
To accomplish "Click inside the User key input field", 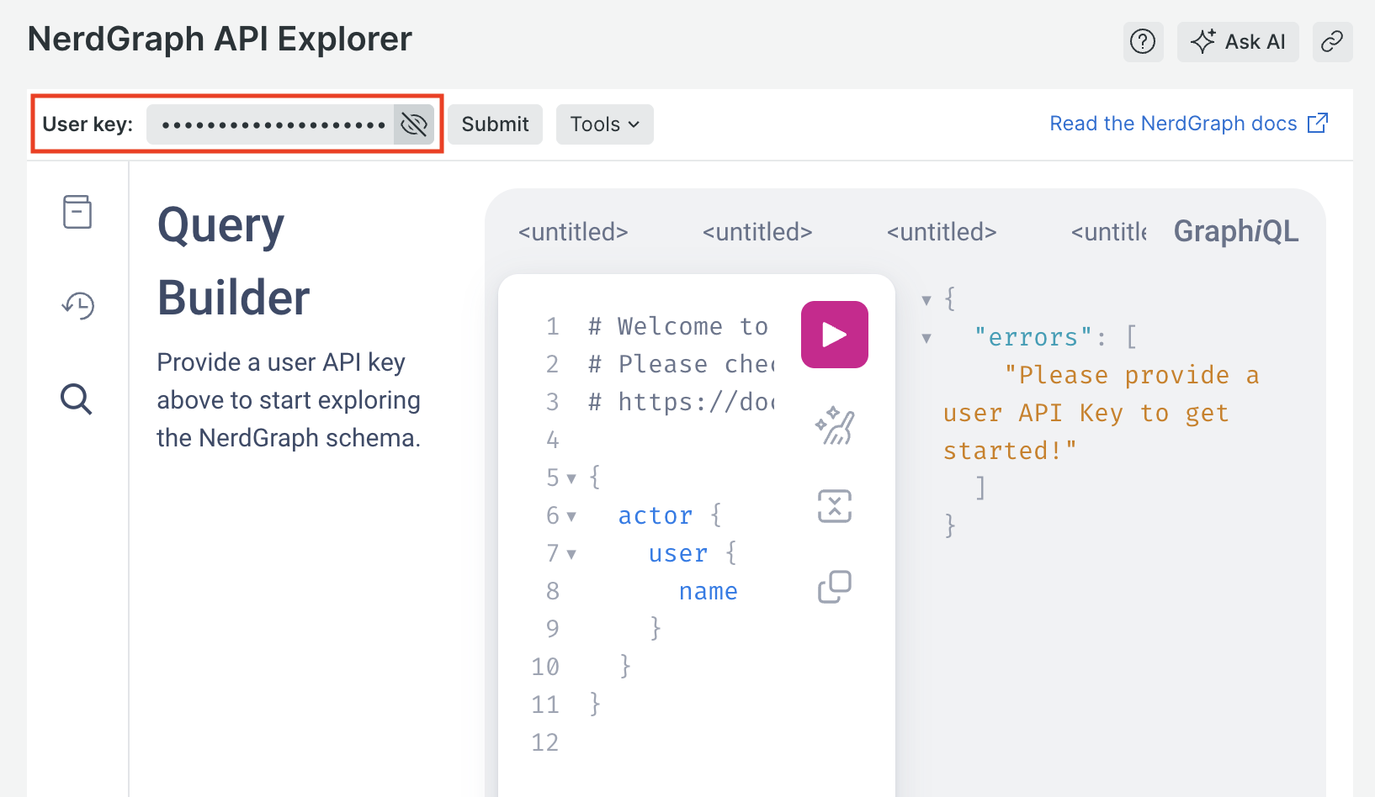I will (x=269, y=124).
